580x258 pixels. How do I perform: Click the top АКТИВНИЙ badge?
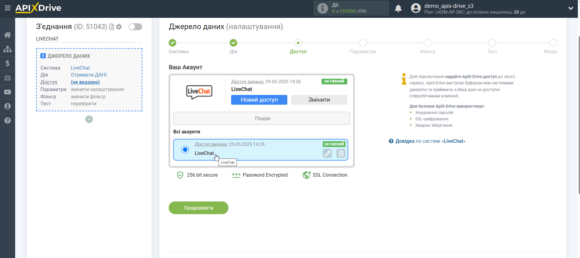pos(334,81)
